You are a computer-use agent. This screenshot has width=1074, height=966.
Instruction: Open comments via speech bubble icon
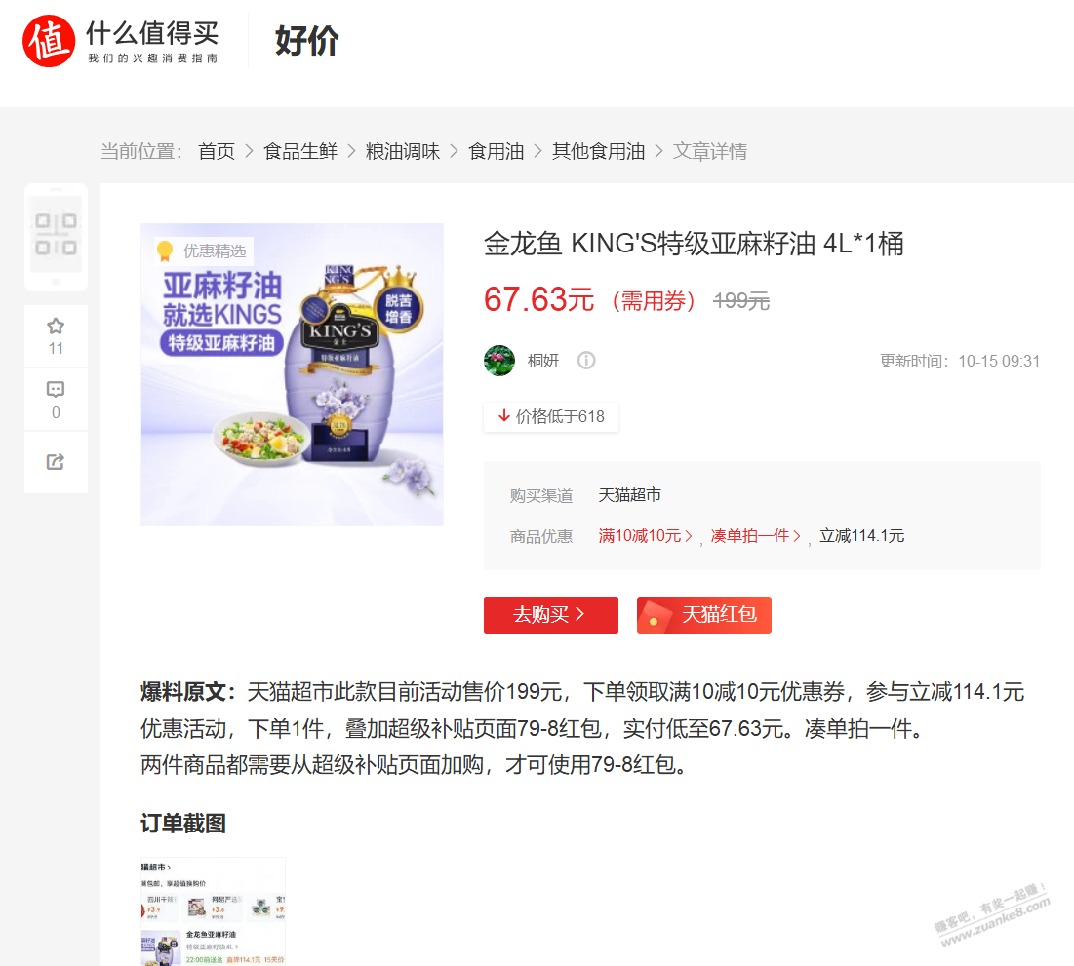coord(56,390)
